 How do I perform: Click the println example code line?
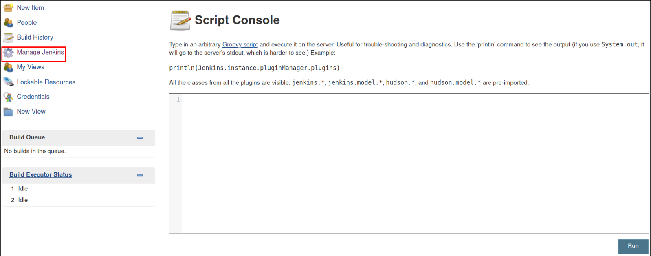tap(254, 68)
